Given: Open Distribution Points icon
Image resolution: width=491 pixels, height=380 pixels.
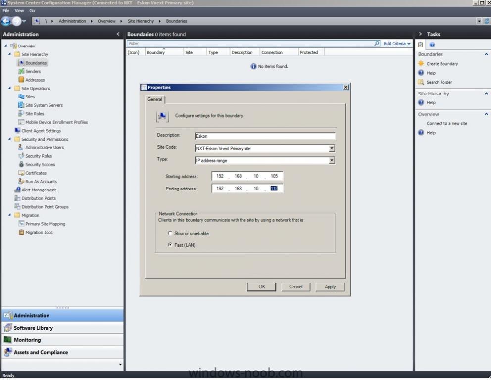Looking at the screenshot, I should (17, 198).
